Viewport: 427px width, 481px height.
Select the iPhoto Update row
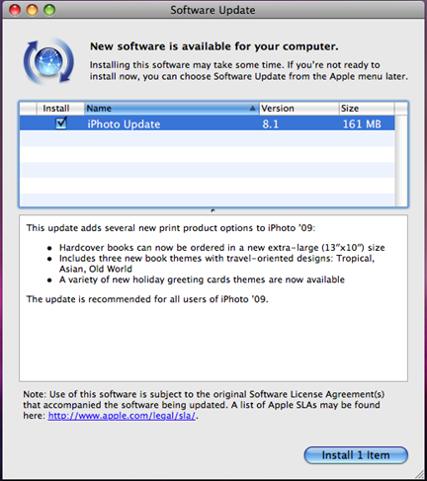click(x=208, y=123)
